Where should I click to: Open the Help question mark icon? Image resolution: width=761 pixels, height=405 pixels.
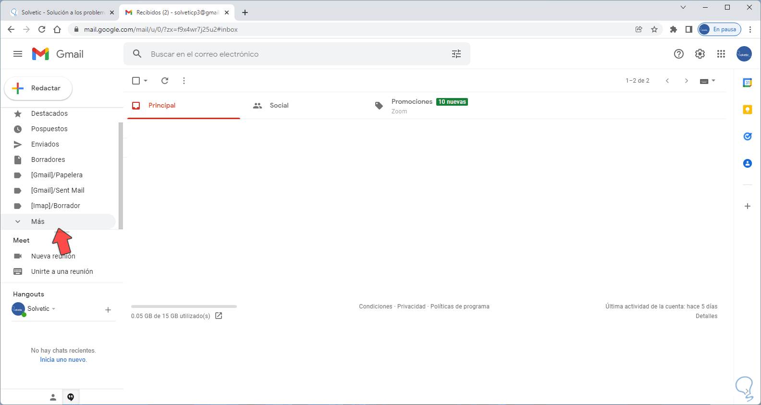[x=679, y=54]
